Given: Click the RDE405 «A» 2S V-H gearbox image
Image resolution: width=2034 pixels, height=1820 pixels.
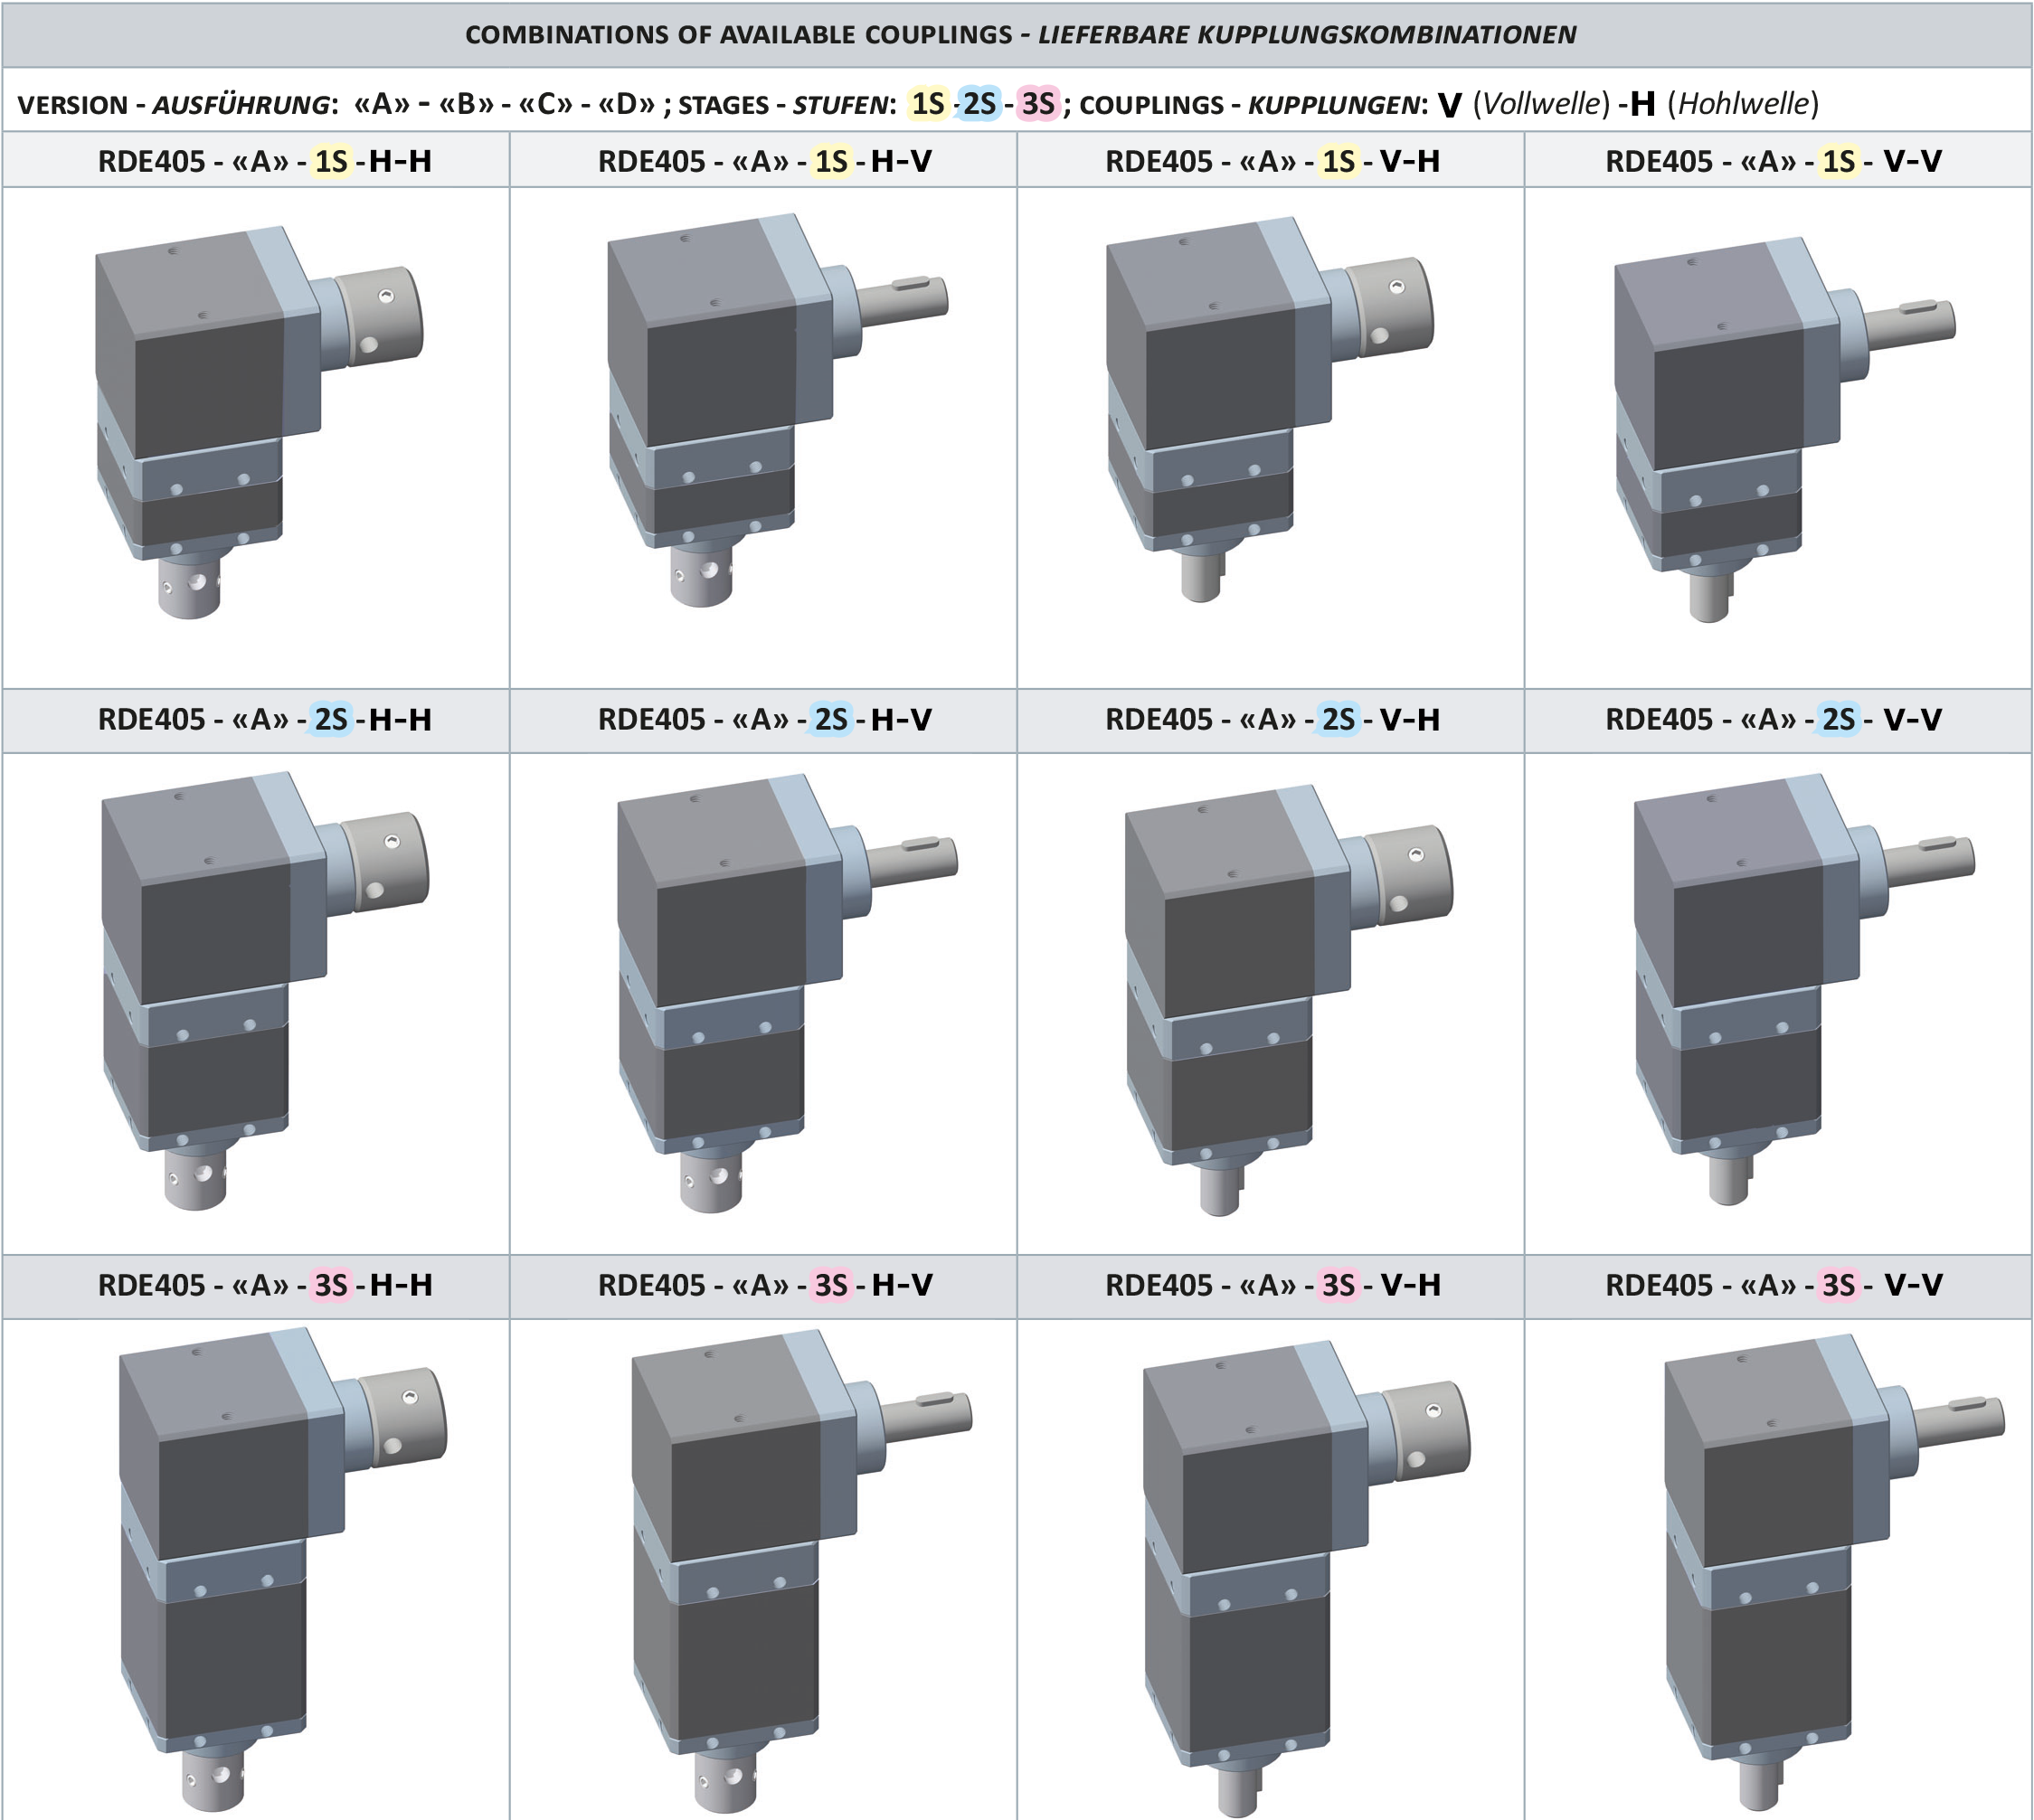Looking at the screenshot, I should (1289, 999).
